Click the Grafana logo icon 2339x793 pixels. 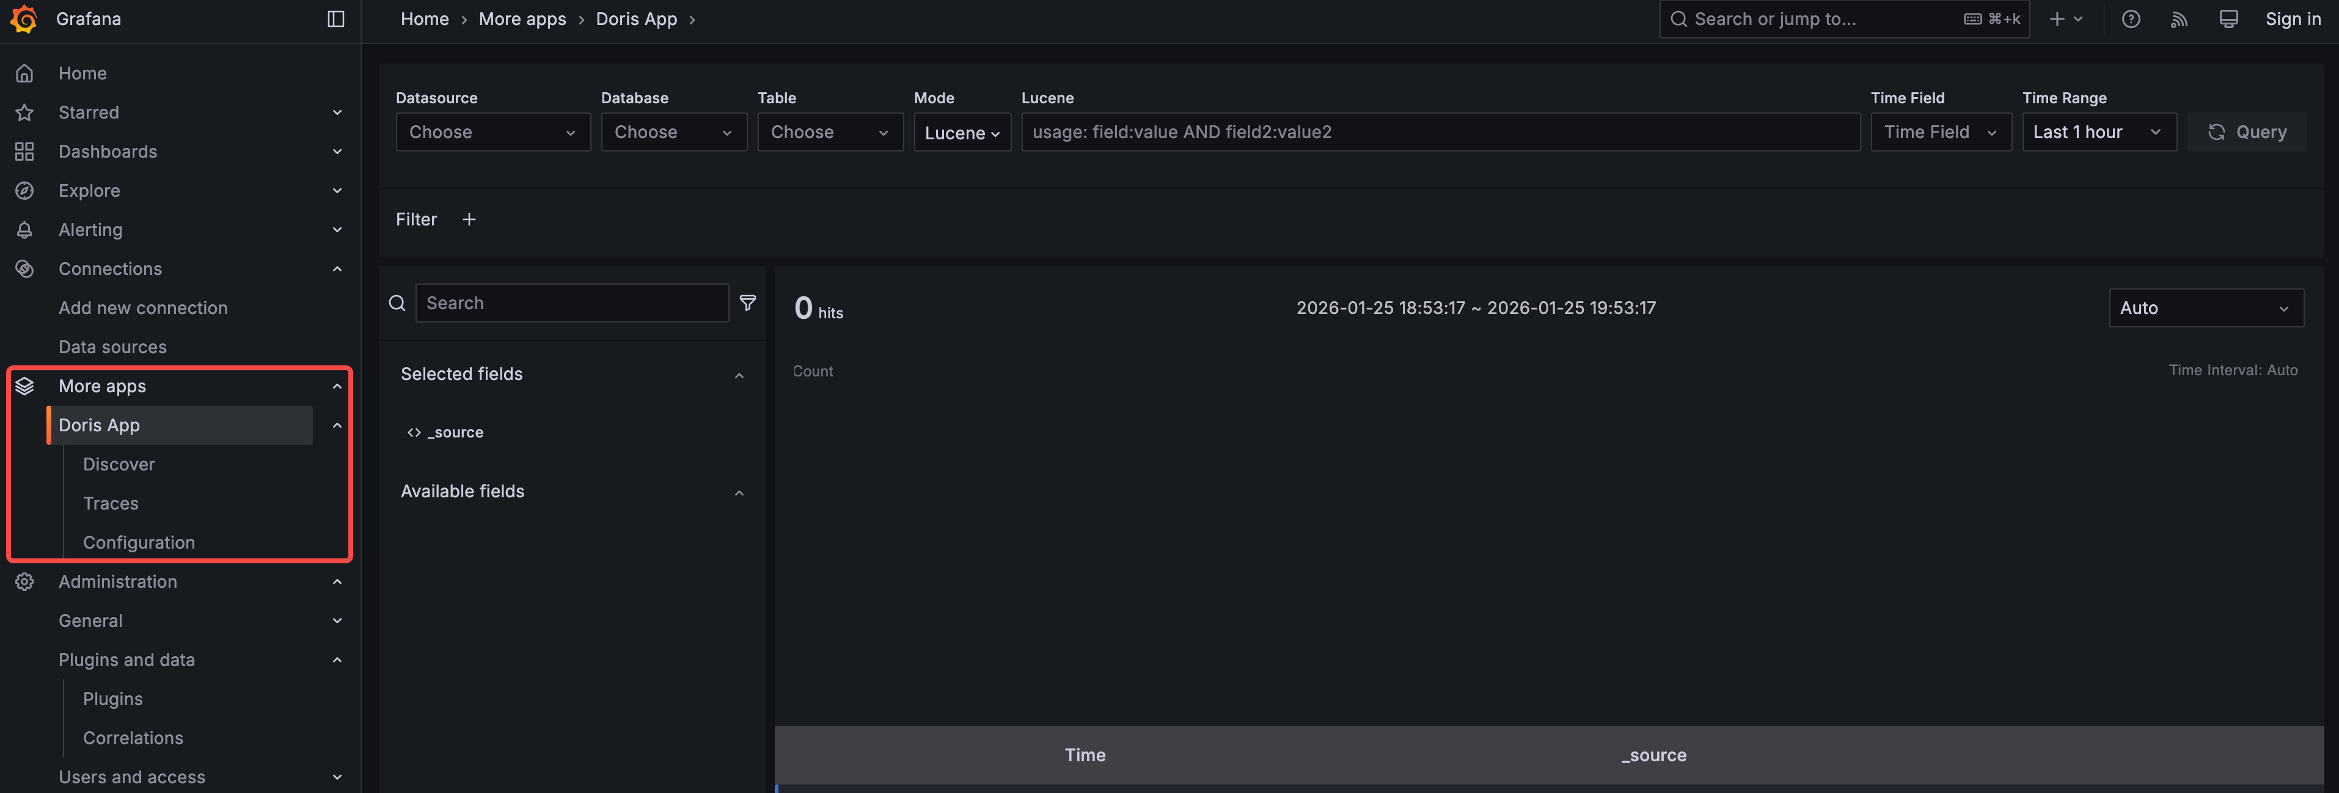(24, 19)
